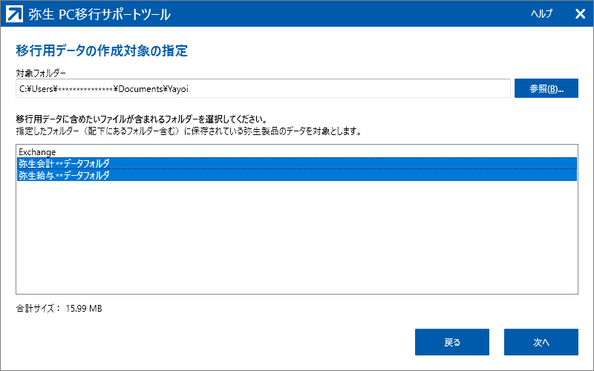Click the 15.99 MB size value
The image size is (594, 371).
[x=83, y=308]
